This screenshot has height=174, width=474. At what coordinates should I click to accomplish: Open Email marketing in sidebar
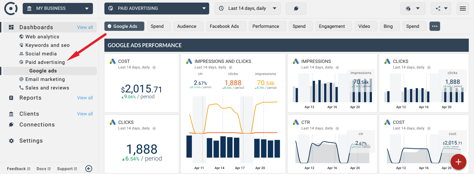tap(45, 79)
